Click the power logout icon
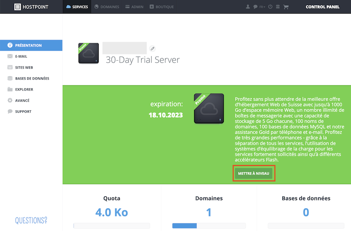Image resolution: width=351 pixels, height=231 pixels. [x=270, y=7]
